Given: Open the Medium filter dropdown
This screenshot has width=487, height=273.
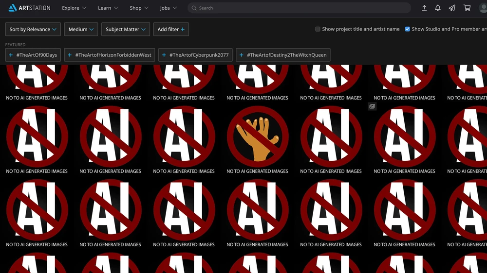Looking at the screenshot, I should pos(80,29).
